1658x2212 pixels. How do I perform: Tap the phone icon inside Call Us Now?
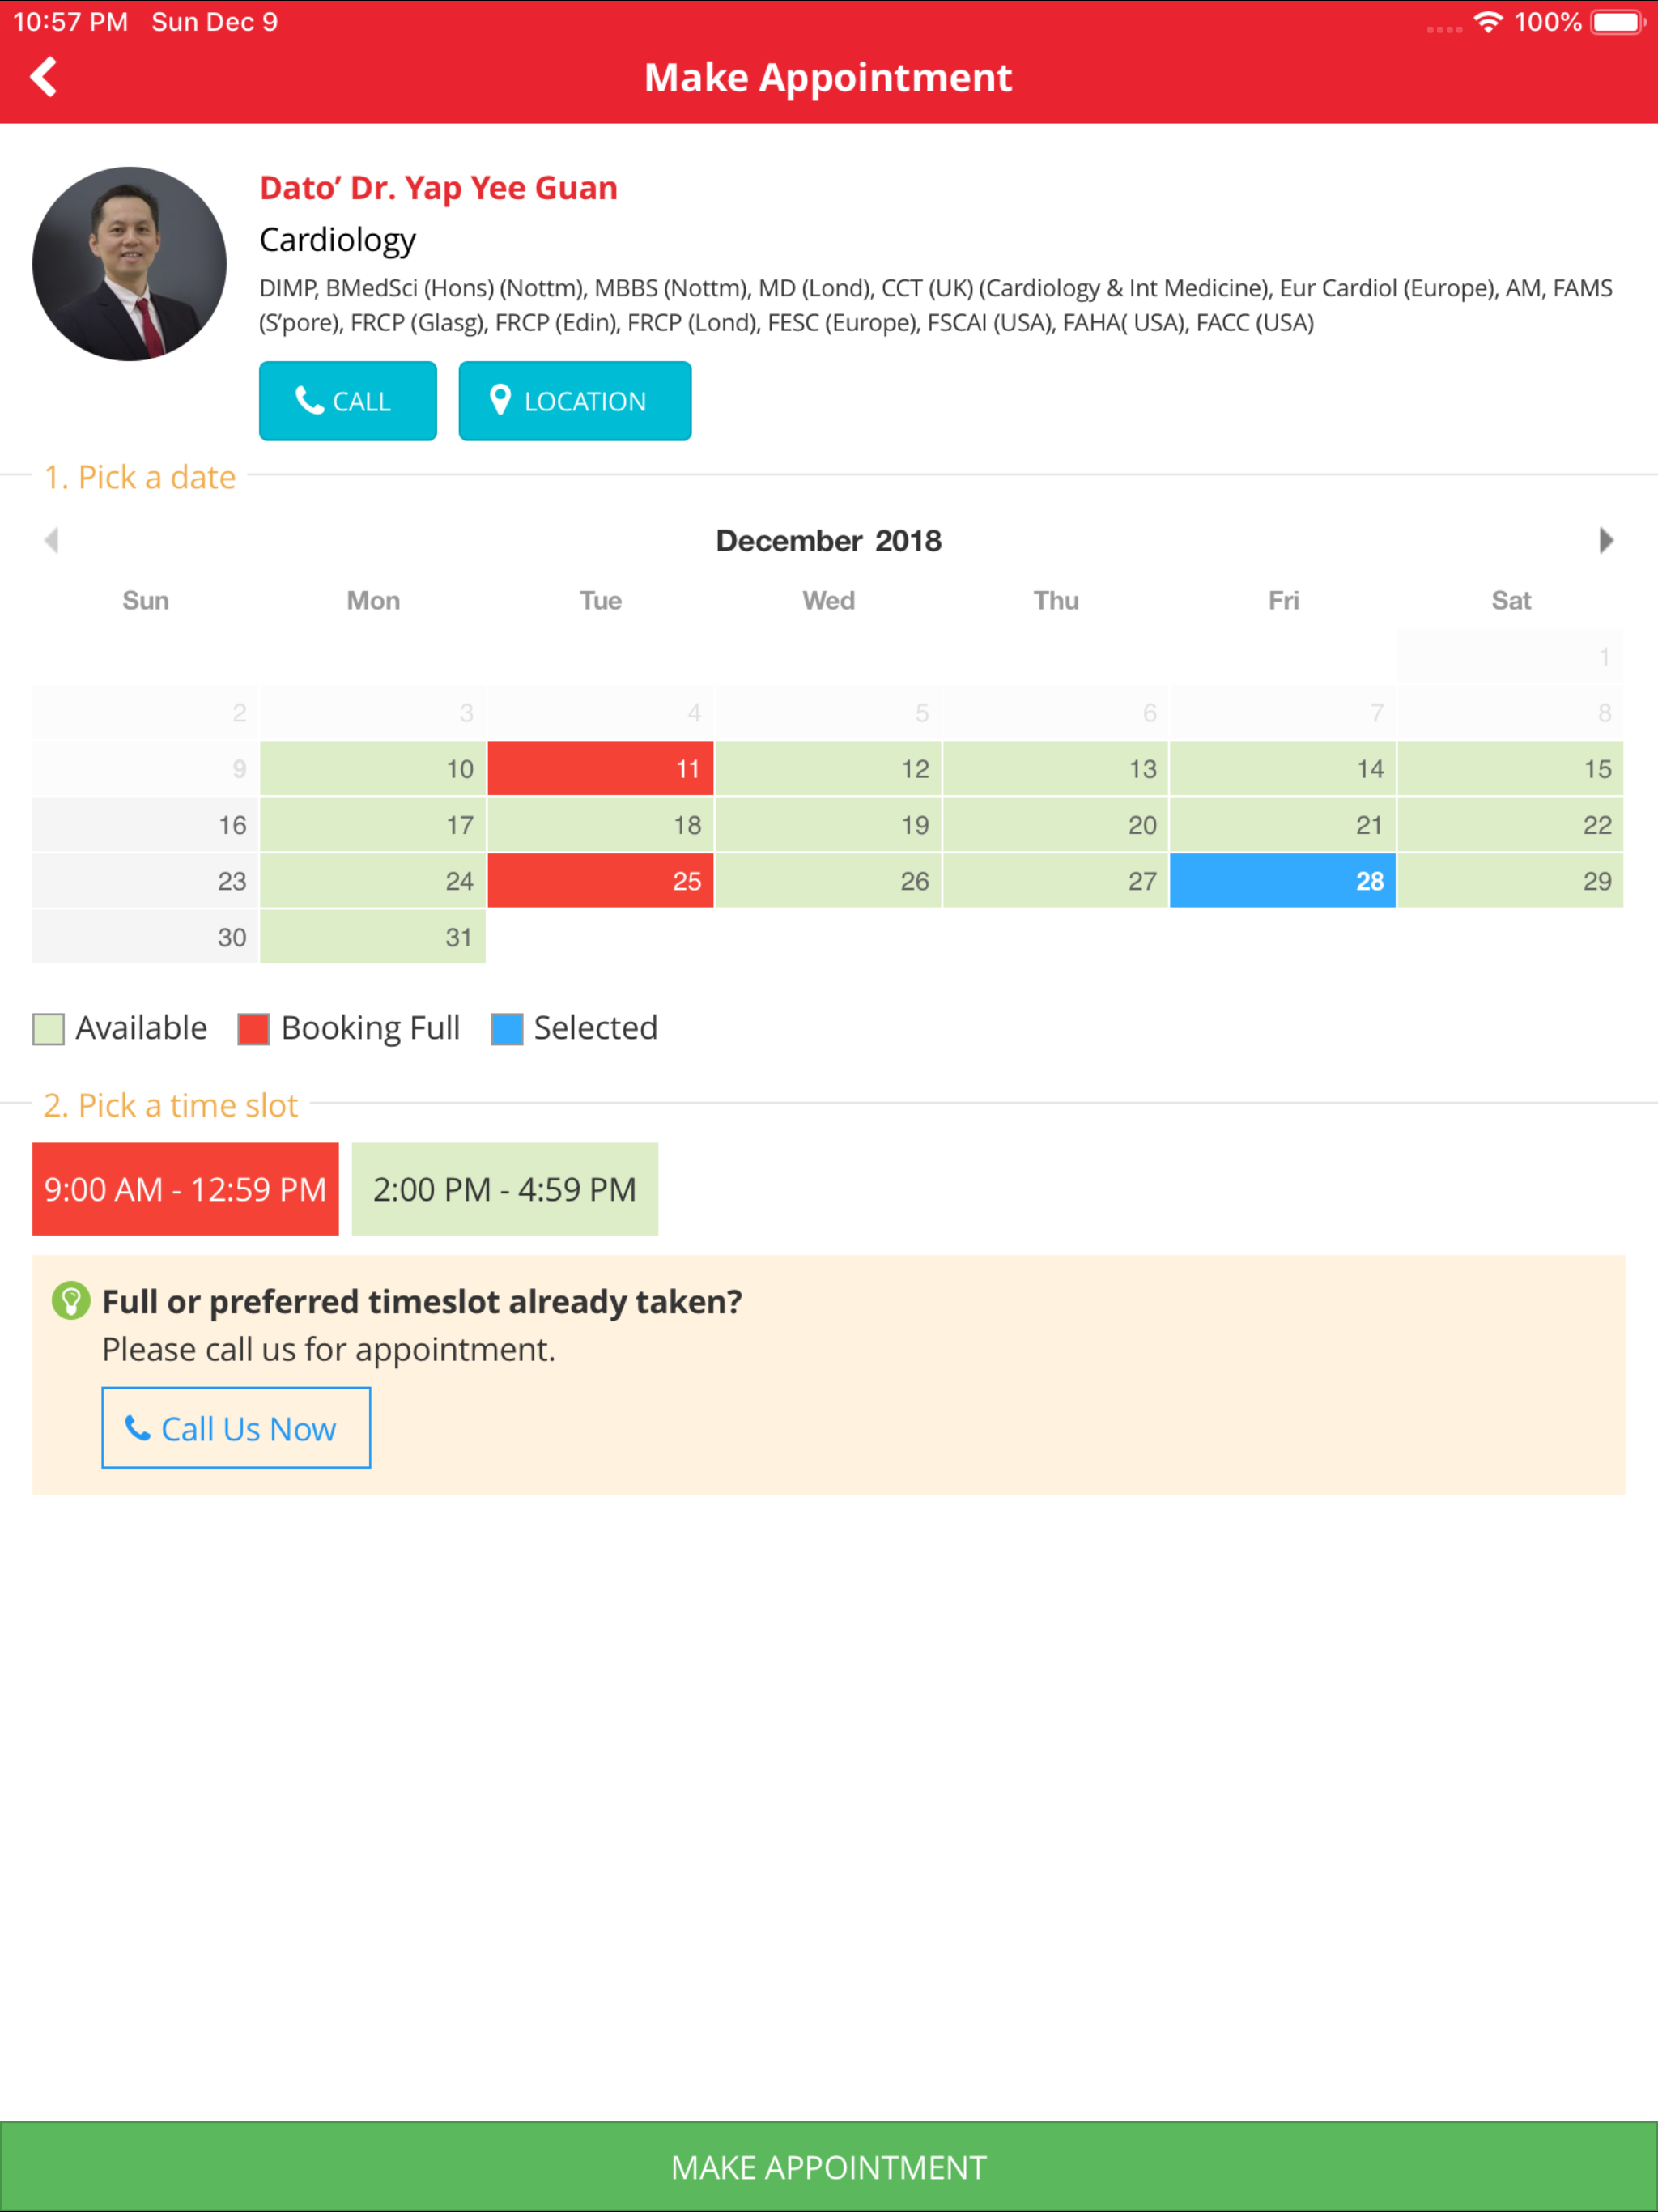tap(140, 1428)
